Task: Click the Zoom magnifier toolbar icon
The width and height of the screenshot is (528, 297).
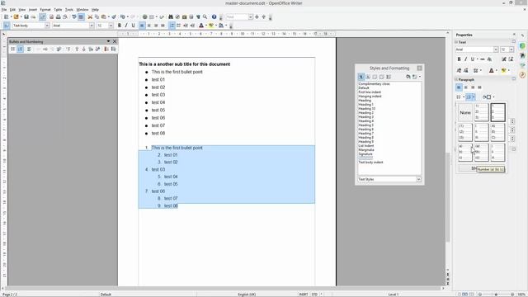Action: pyautogui.click(x=205, y=16)
